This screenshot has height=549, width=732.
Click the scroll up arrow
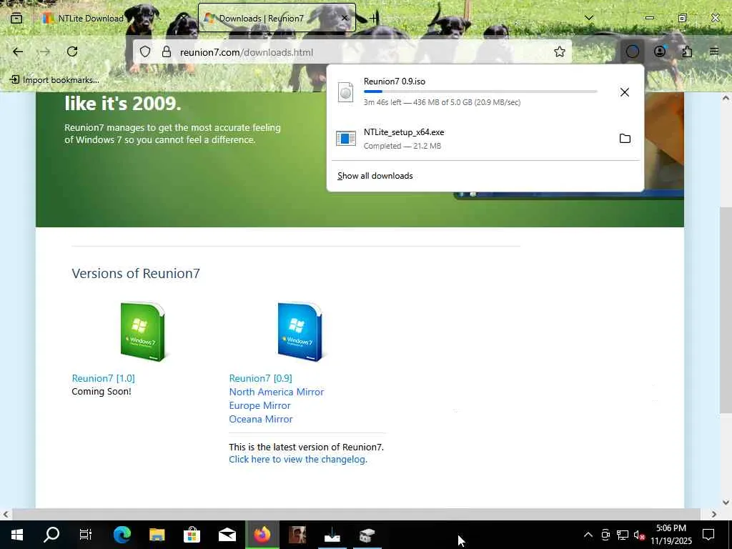point(725,98)
